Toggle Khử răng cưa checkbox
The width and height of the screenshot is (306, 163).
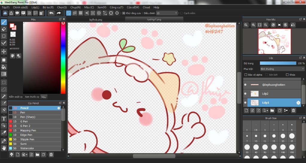(123, 13)
